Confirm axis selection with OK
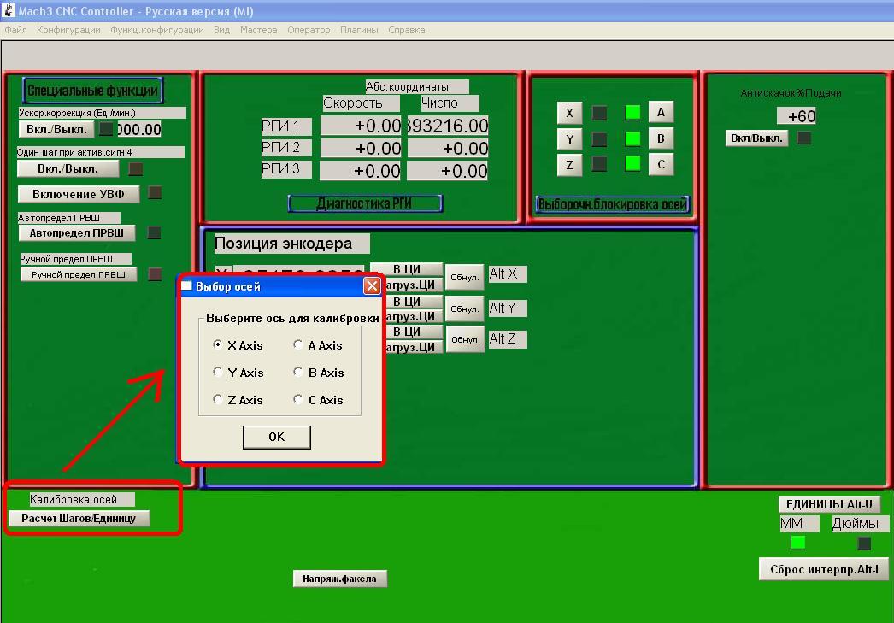This screenshot has width=894, height=623. [x=277, y=438]
